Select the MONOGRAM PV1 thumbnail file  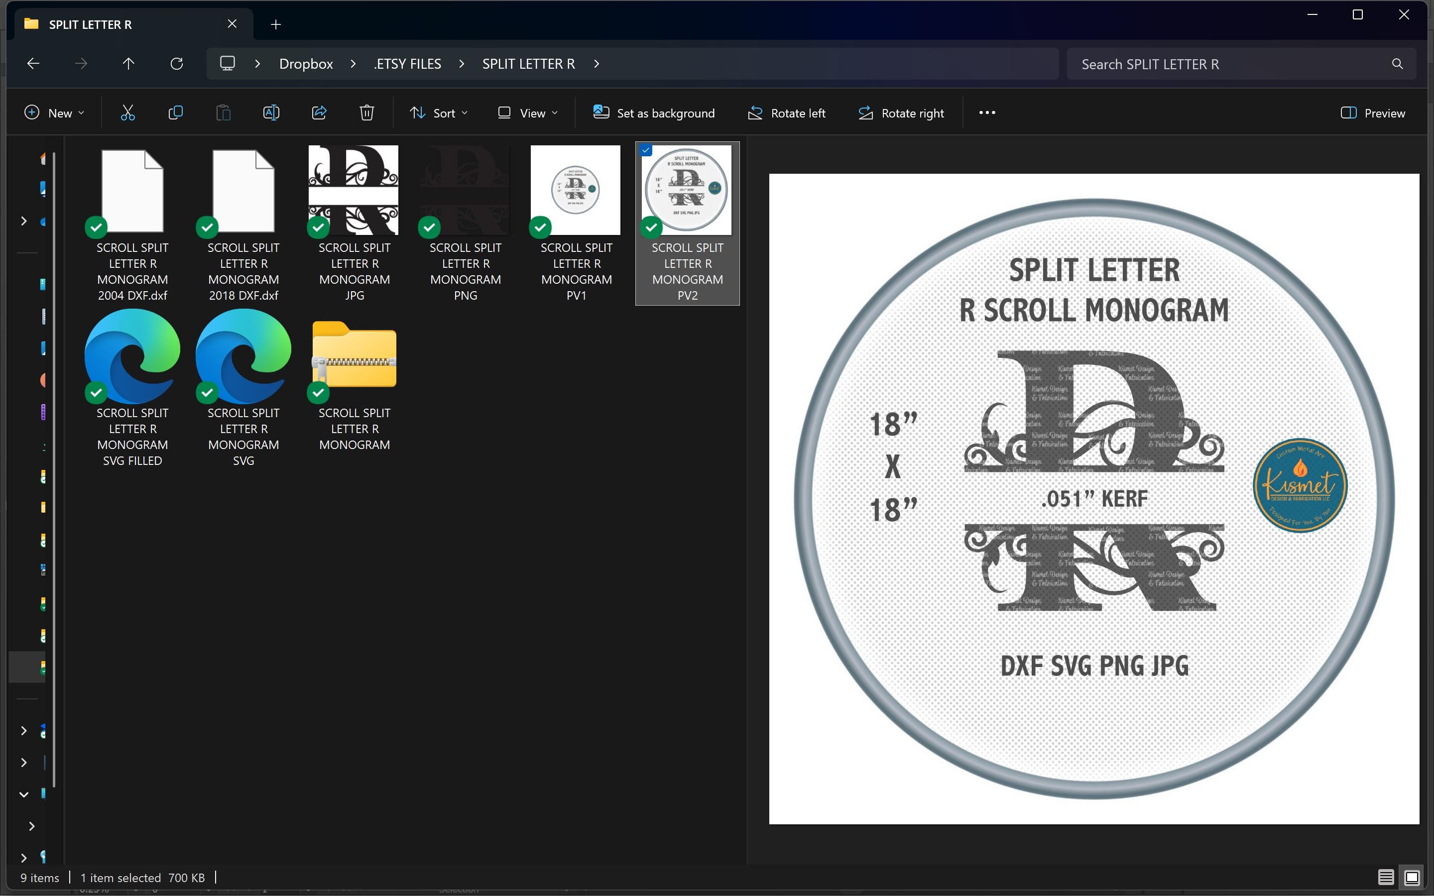click(x=576, y=223)
